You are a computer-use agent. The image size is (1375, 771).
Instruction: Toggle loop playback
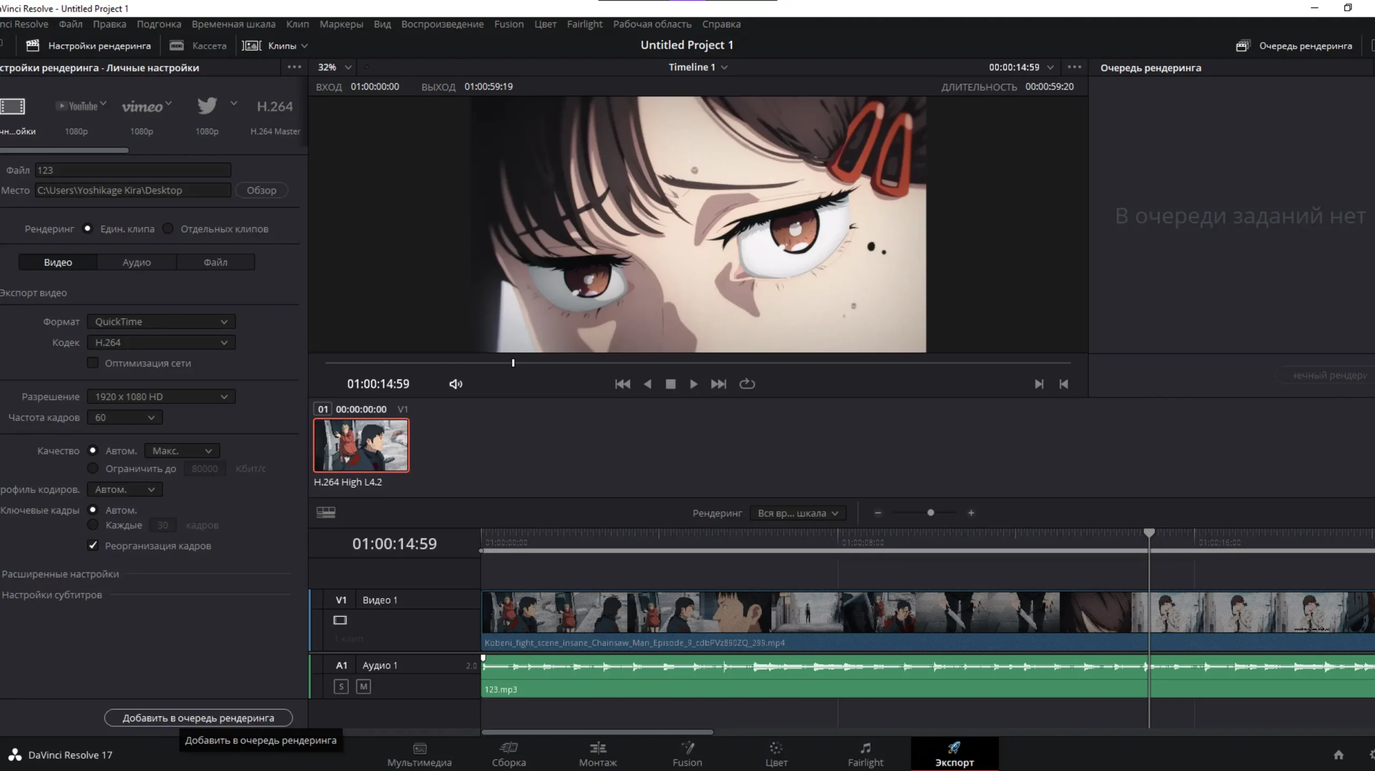pos(747,384)
